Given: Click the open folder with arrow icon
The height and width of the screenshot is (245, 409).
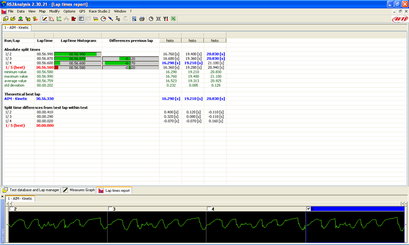Looking at the screenshot, I should click(13, 19).
